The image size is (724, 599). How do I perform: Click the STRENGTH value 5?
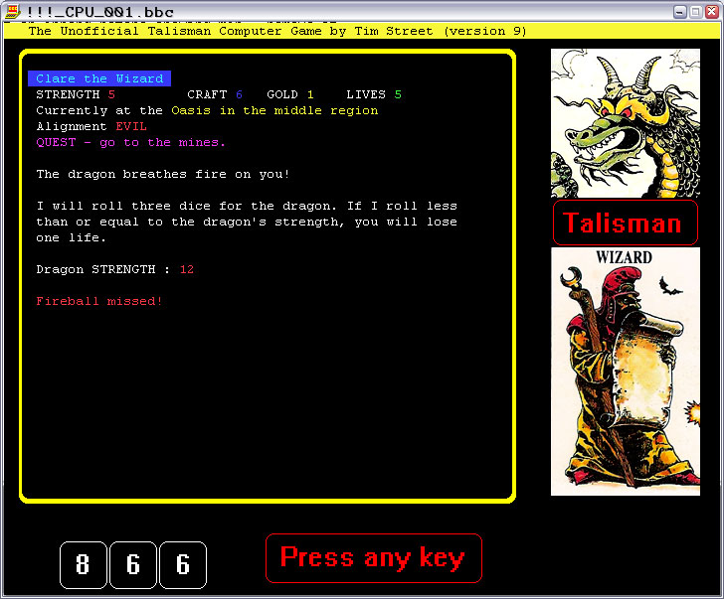point(111,94)
